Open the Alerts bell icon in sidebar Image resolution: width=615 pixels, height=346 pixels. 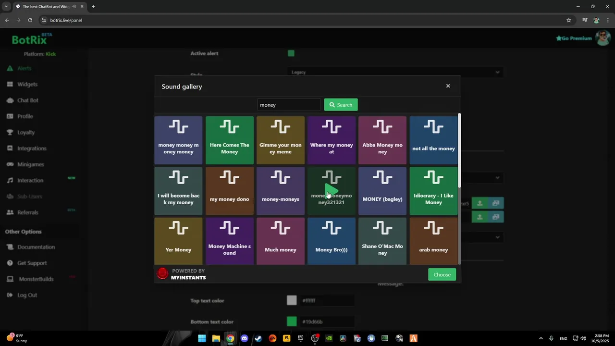(x=10, y=68)
